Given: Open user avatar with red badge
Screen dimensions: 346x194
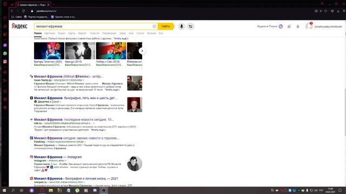Looking at the screenshot, I should pyautogui.click(x=309, y=26).
